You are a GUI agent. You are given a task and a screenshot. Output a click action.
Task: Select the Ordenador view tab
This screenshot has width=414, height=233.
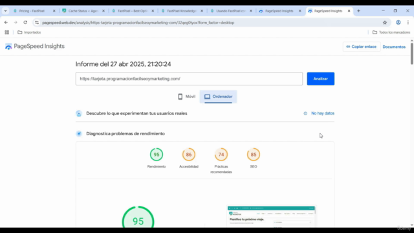[x=219, y=96]
